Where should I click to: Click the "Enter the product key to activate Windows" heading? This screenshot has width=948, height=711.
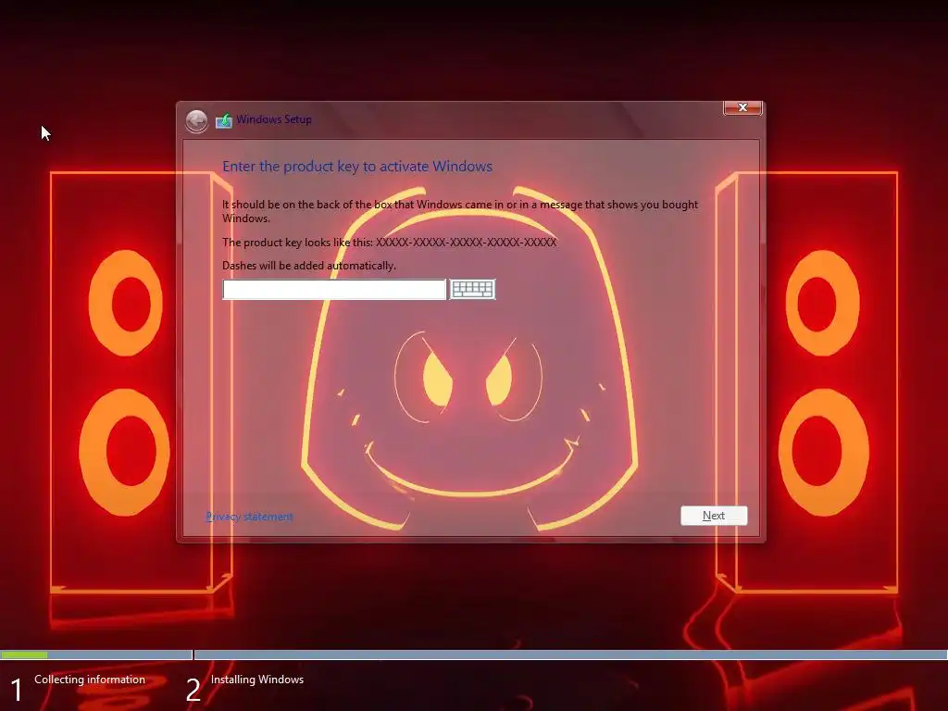point(357,167)
